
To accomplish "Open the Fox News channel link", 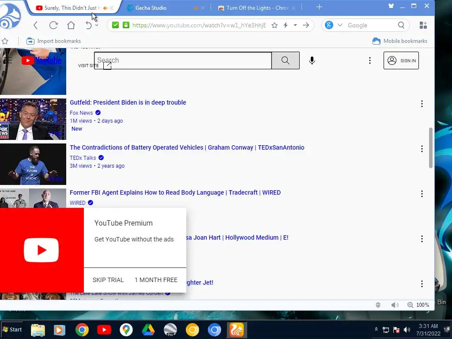I will 81,113.
